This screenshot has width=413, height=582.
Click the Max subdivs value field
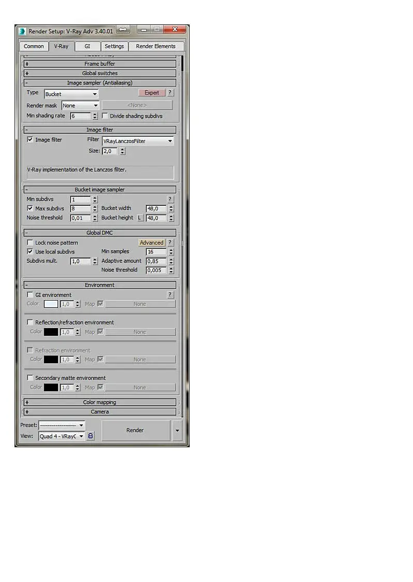[x=80, y=209]
